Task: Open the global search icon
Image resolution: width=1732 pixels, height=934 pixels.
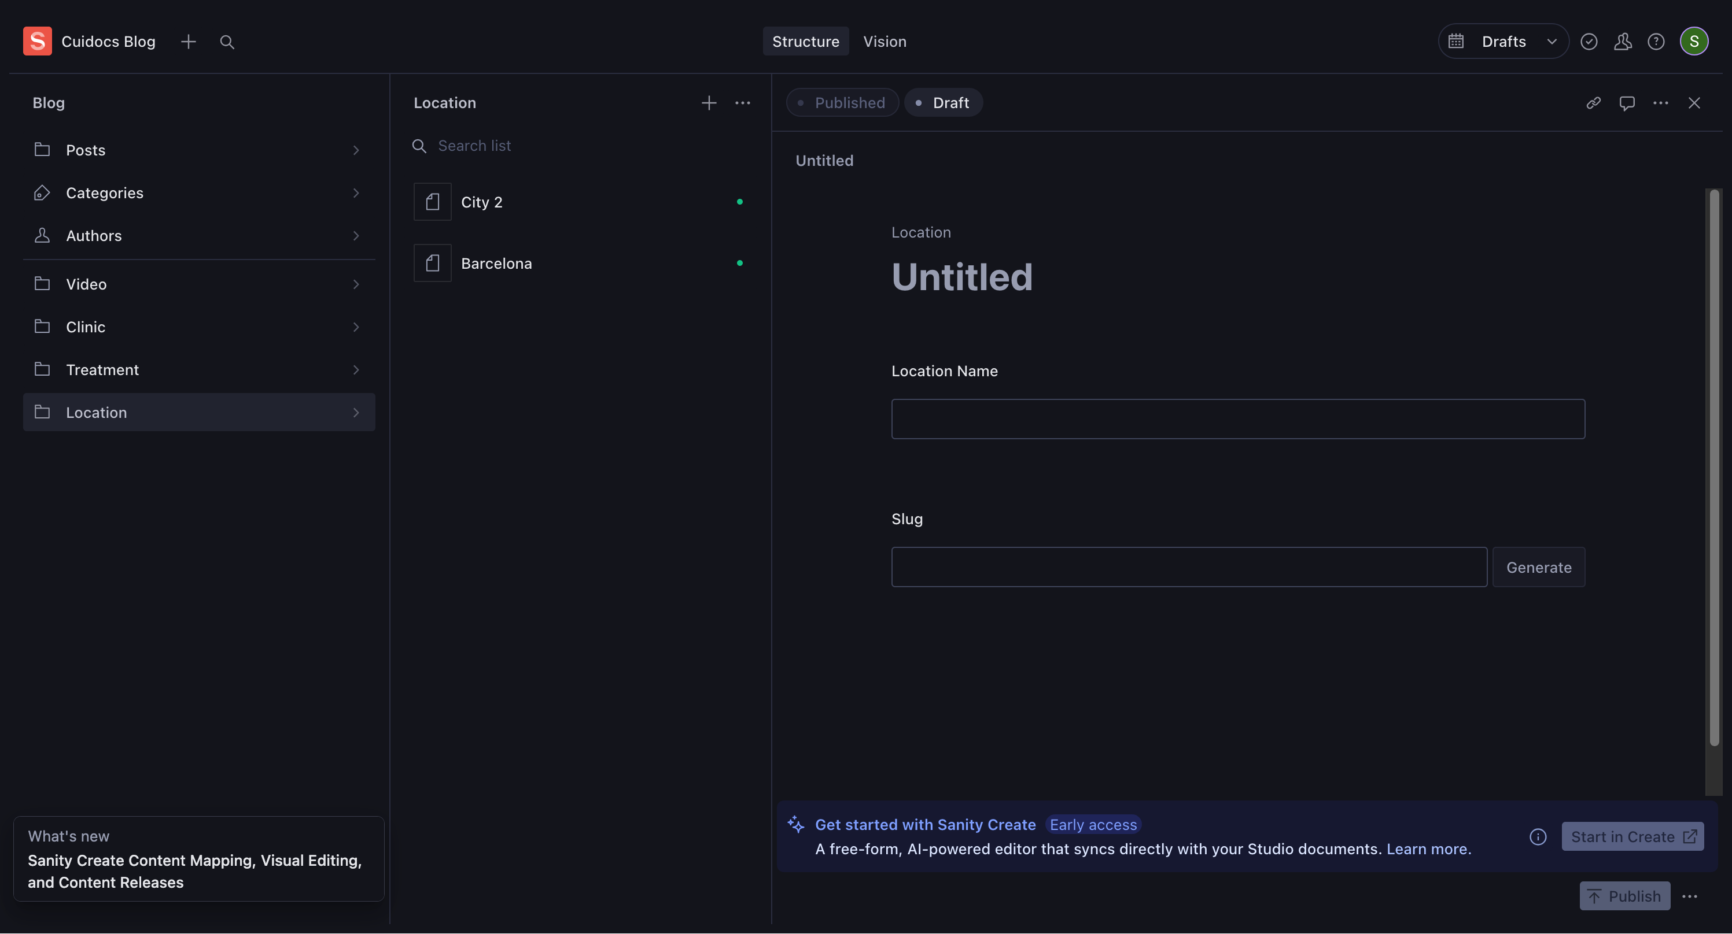Action: 227,42
